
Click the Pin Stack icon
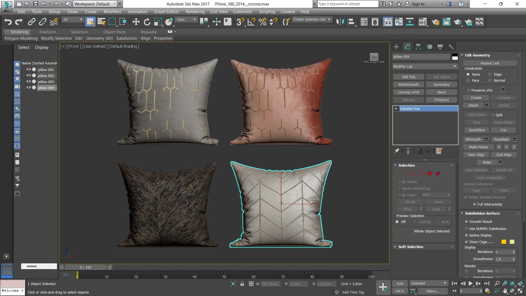(x=396, y=151)
